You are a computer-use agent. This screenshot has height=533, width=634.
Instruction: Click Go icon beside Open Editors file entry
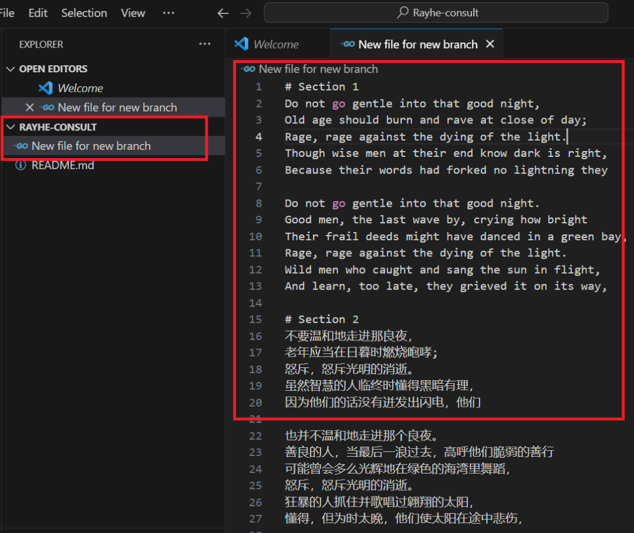47,108
